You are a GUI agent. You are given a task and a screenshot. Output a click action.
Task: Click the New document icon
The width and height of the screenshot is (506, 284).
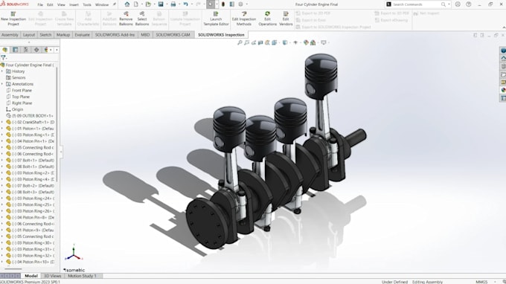pos(136,4)
